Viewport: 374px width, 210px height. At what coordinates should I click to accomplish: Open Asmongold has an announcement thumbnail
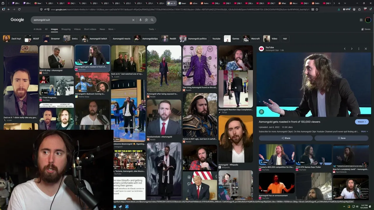click(x=277, y=183)
